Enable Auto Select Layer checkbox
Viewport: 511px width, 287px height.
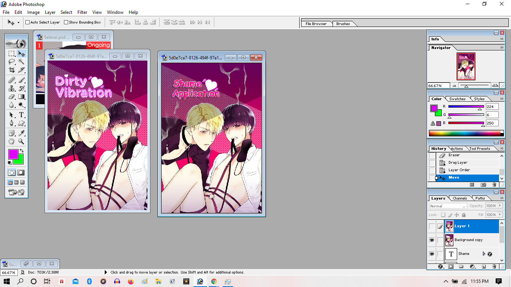point(27,22)
